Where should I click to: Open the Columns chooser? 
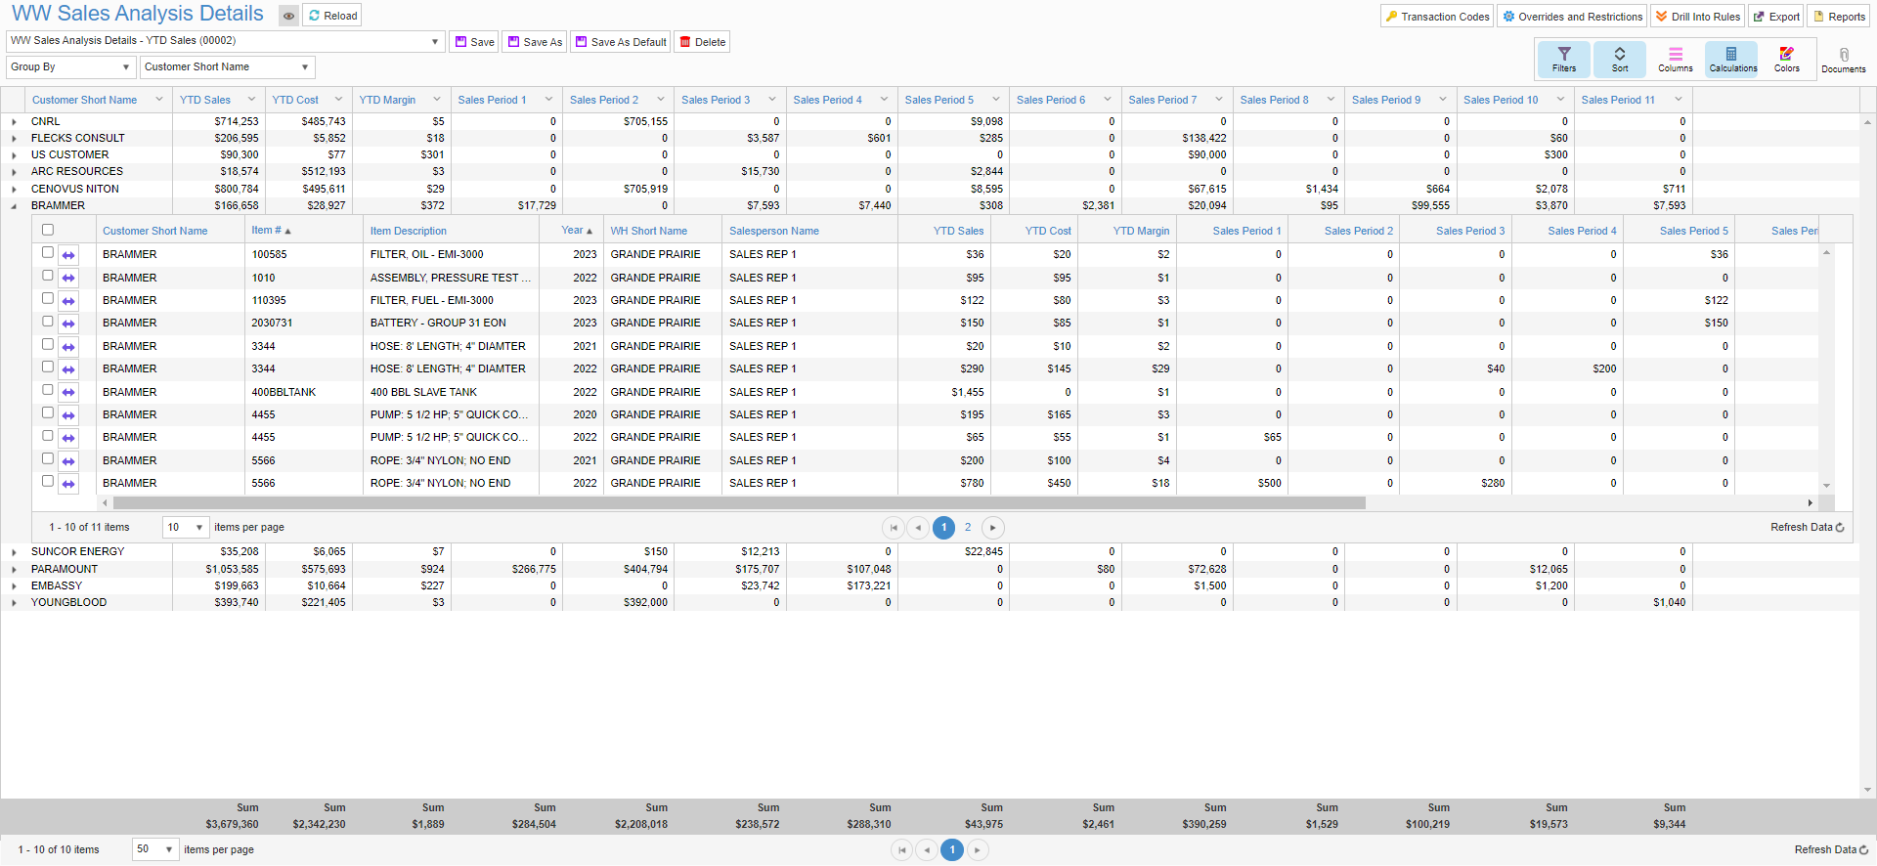(x=1675, y=59)
